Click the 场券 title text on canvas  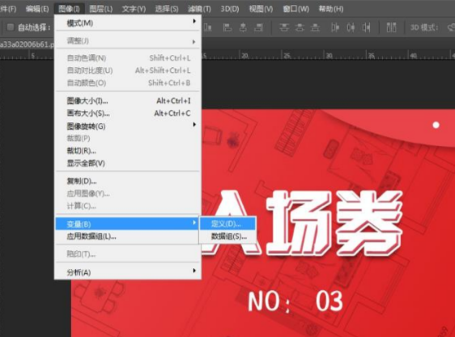(x=334, y=223)
